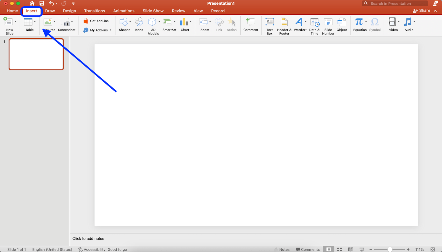This screenshot has width=442, height=252.
Task: Click the Get Add-ins button
Action: click(x=96, y=21)
